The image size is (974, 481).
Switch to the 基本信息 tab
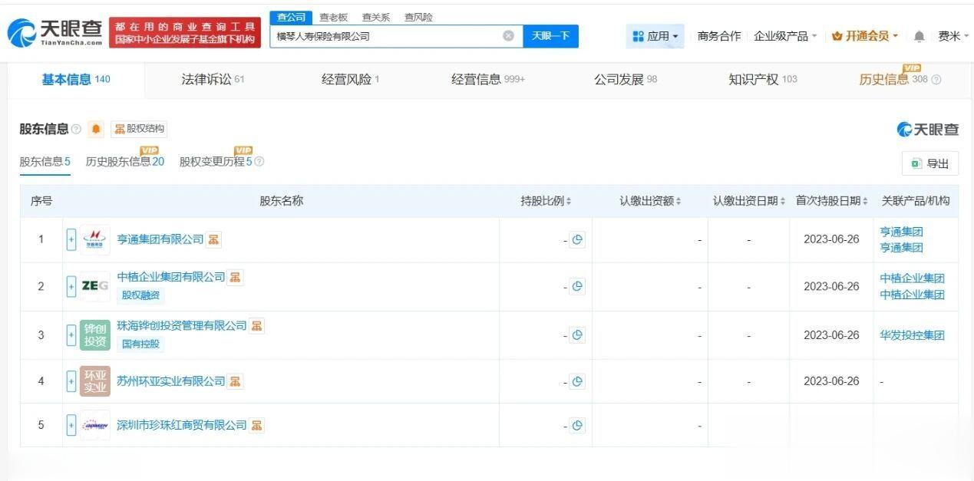coord(76,79)
